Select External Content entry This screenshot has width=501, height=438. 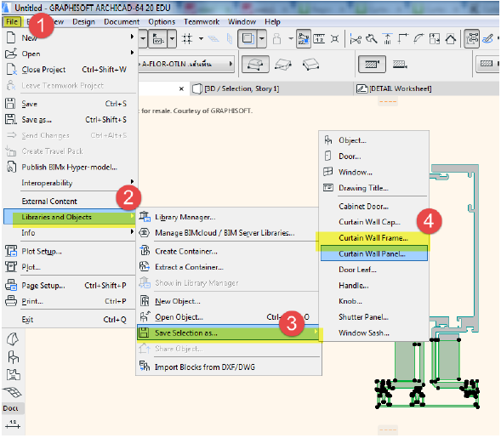(70, 202)
